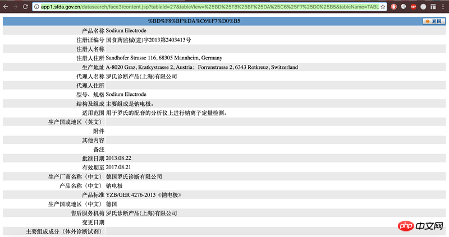Click the 生产地址 label
The height and width of the screenshot is (237, 449).
(x=93, y=67)
